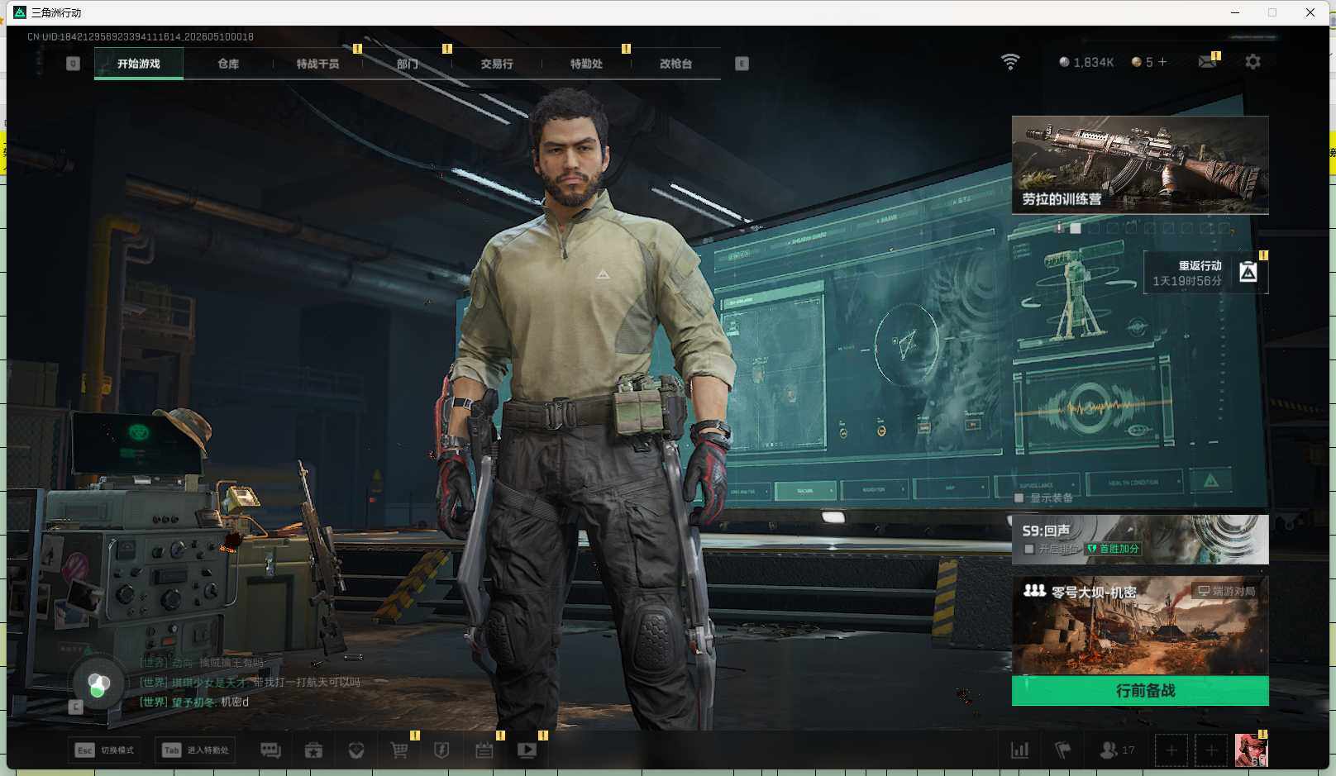This screenshot has width=1336, height=776.
Task: Click the round voice bubble icon
Action: [98, 684]
